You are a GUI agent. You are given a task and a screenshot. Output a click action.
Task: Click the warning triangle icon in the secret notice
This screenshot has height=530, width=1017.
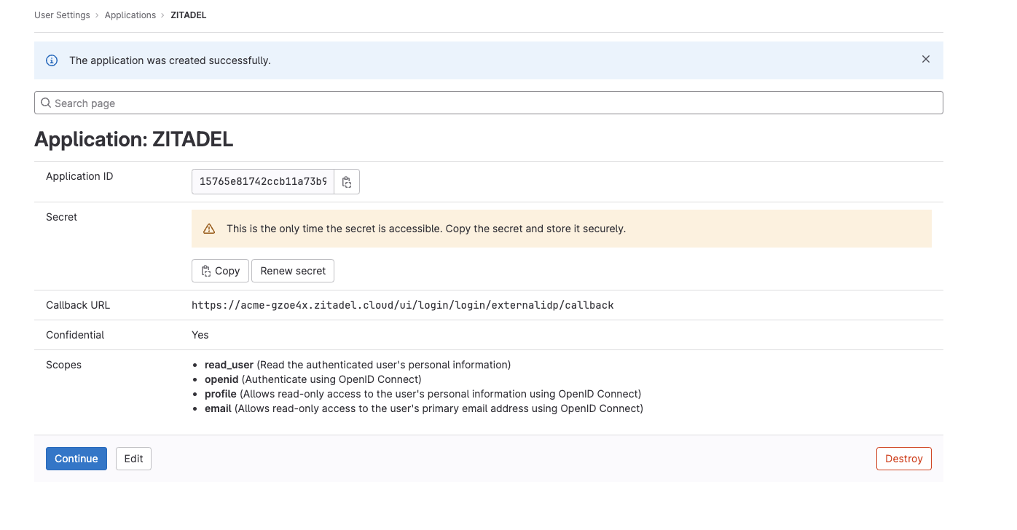pos(209,229)
